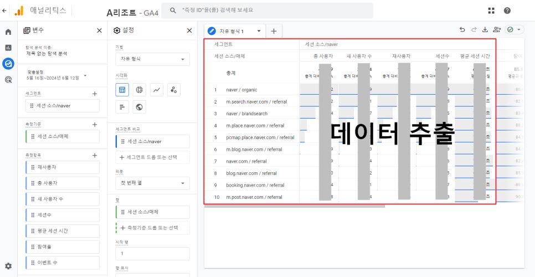The height and width of the screenshot is (277, 535).
Task: Undo the last change
Action: 462,30
